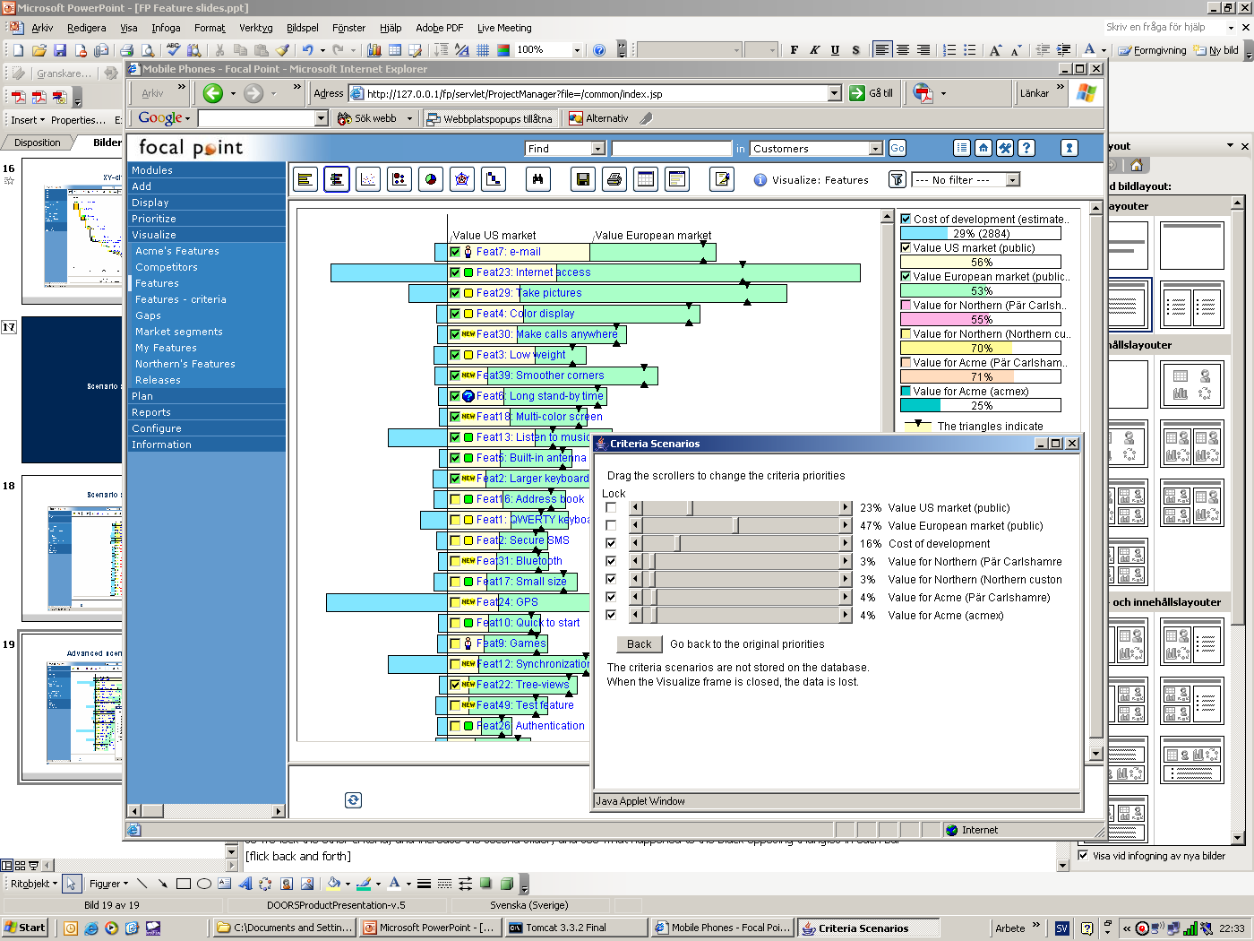The width and height of the screenshot is (1254, 941).
Task: Click the Focal Point home icon
Action: (983, 148)
